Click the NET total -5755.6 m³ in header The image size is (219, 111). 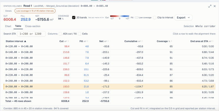tap(44, 19)
